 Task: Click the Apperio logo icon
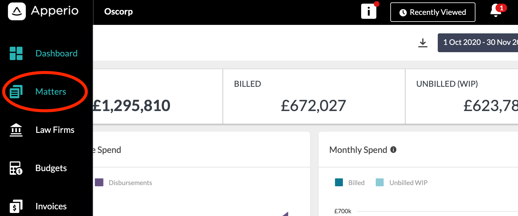pos(17,12)
